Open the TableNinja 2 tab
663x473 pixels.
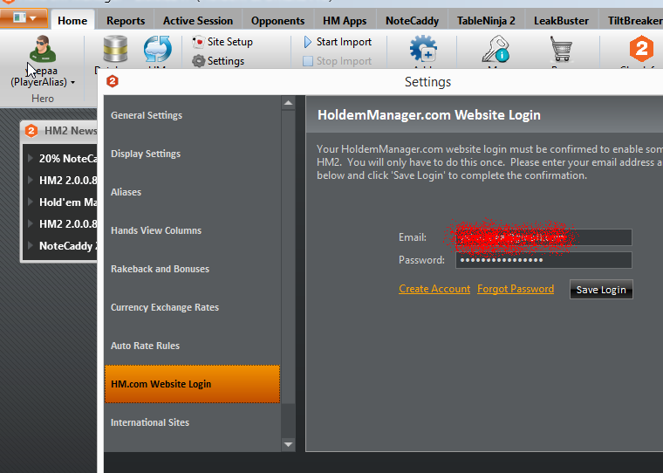(x=486, y=20)
